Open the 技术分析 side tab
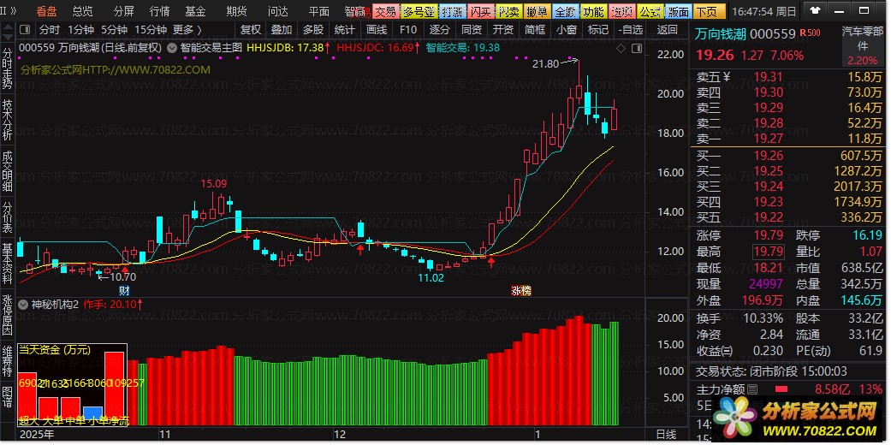 tap(8, 118)
